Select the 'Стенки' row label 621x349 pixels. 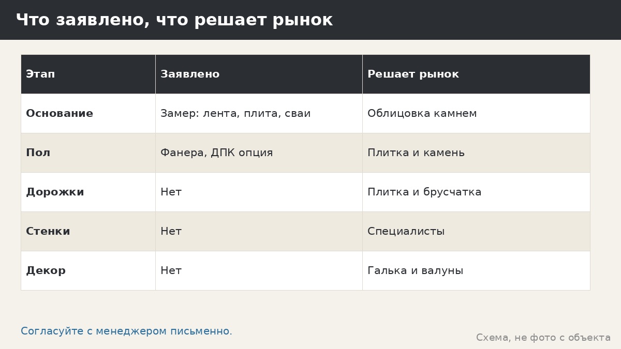(88, 231)
